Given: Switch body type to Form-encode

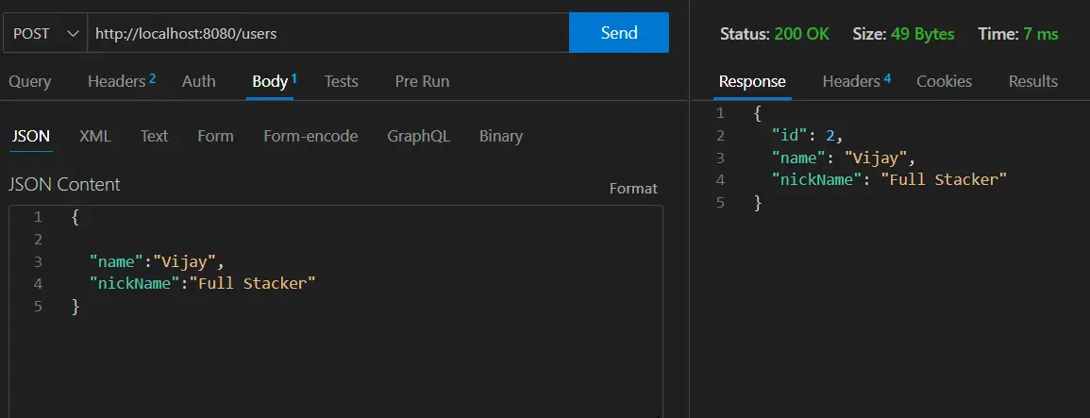Looking at the screenshot, I should coord(310,136).
